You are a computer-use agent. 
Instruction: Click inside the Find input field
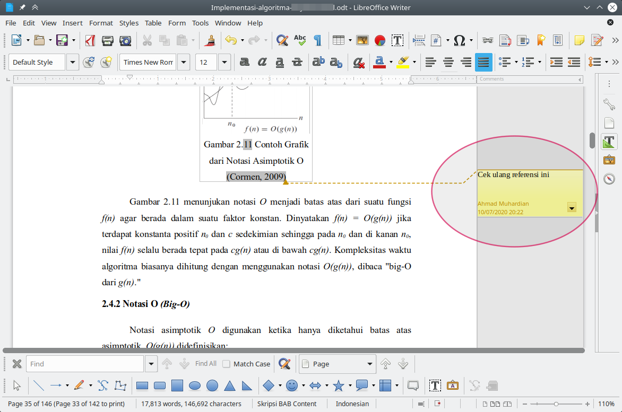tap(85, 364)
